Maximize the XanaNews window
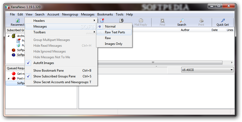This screenshot has height=122, width=242. [x=219, y=6]
